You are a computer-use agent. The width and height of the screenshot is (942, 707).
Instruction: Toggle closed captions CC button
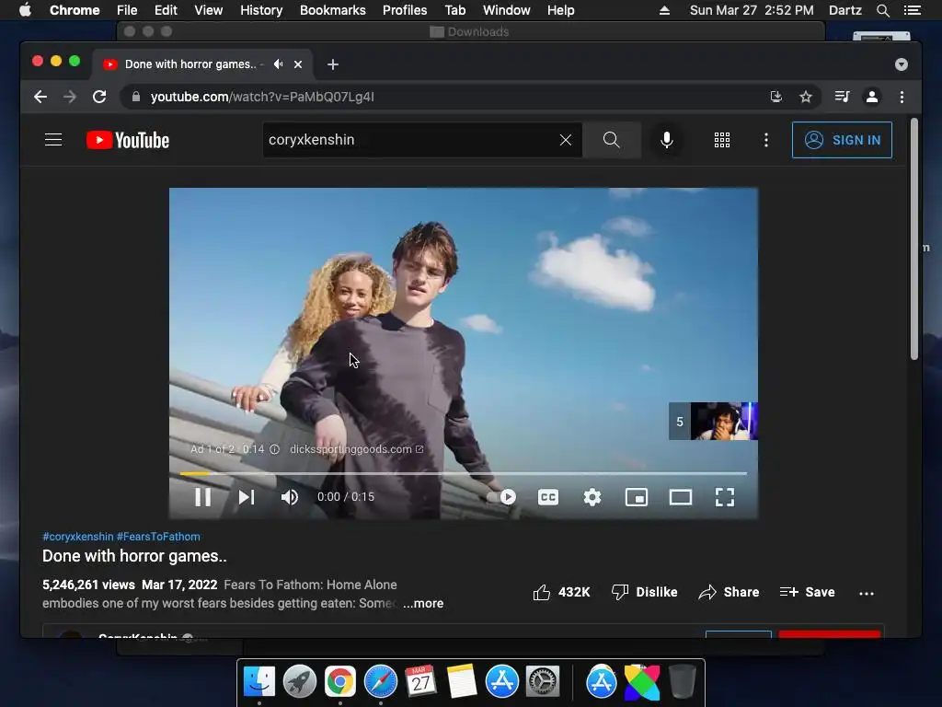pos(548,497)
